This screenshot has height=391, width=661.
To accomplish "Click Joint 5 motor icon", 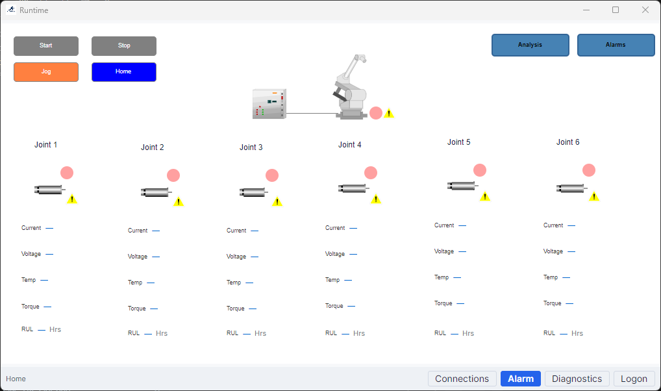I will click(462, 186).
